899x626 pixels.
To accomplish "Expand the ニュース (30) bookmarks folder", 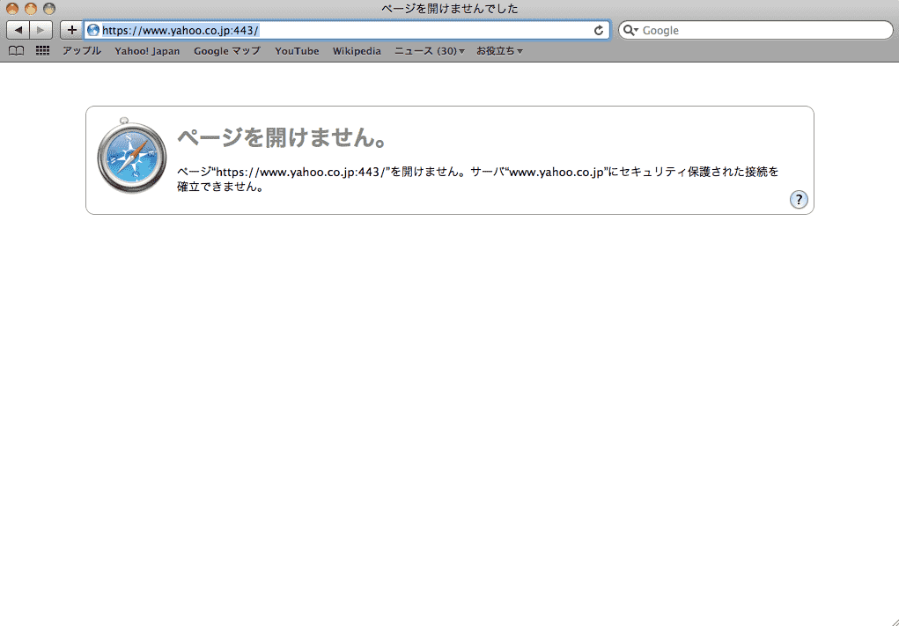I will click(x=430, y=51).
